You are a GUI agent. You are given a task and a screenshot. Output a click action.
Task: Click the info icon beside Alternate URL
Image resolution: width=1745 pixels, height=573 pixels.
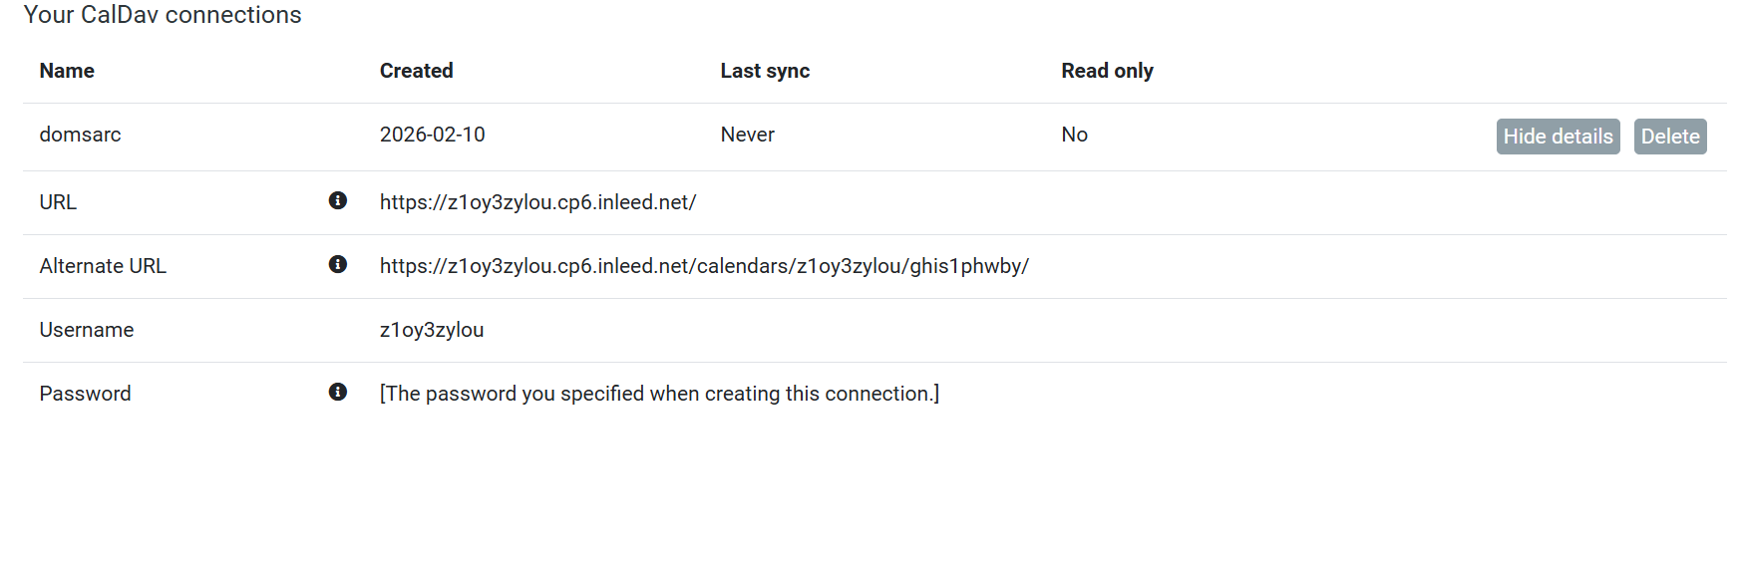(338, 265)
